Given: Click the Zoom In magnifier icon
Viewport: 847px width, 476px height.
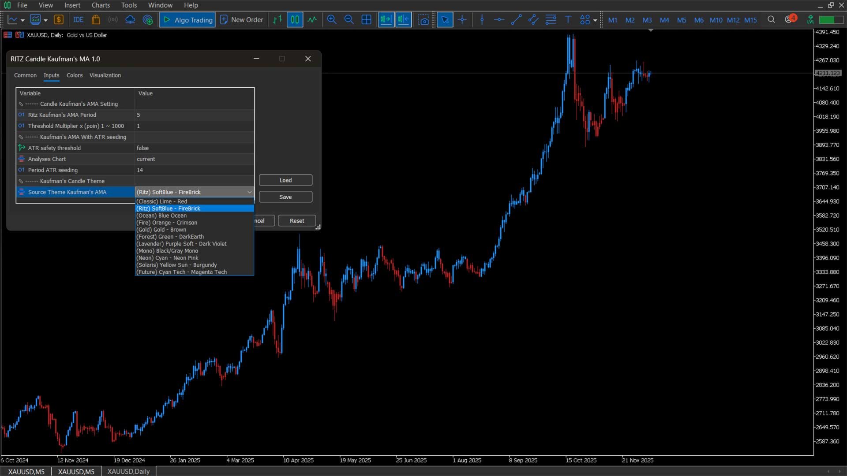Looking at the screenshot, I should point(332,20).
